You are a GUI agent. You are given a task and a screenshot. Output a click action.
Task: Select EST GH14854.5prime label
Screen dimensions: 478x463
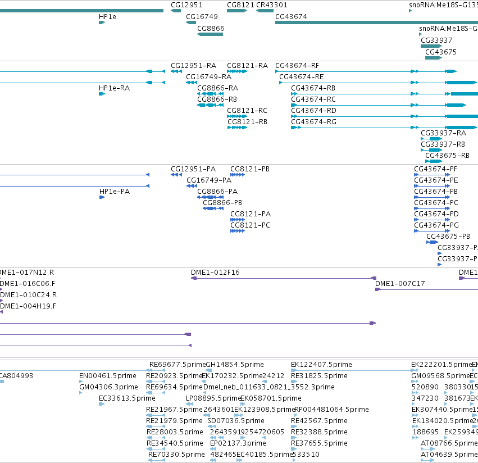(235, 365)
